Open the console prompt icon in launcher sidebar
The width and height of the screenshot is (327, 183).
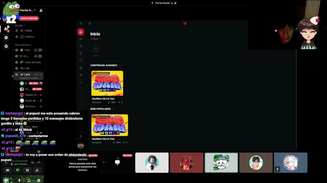point(81,82)
